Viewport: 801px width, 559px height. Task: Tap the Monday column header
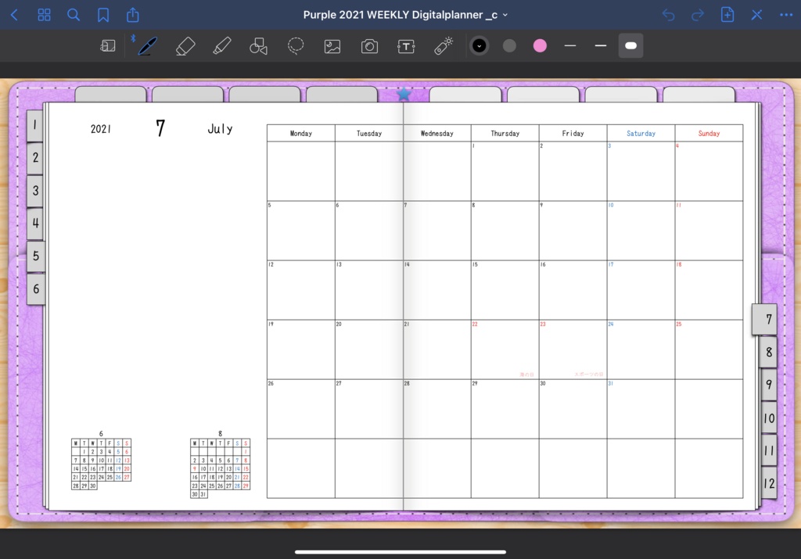pyautogui.click(x=301, y=133)
